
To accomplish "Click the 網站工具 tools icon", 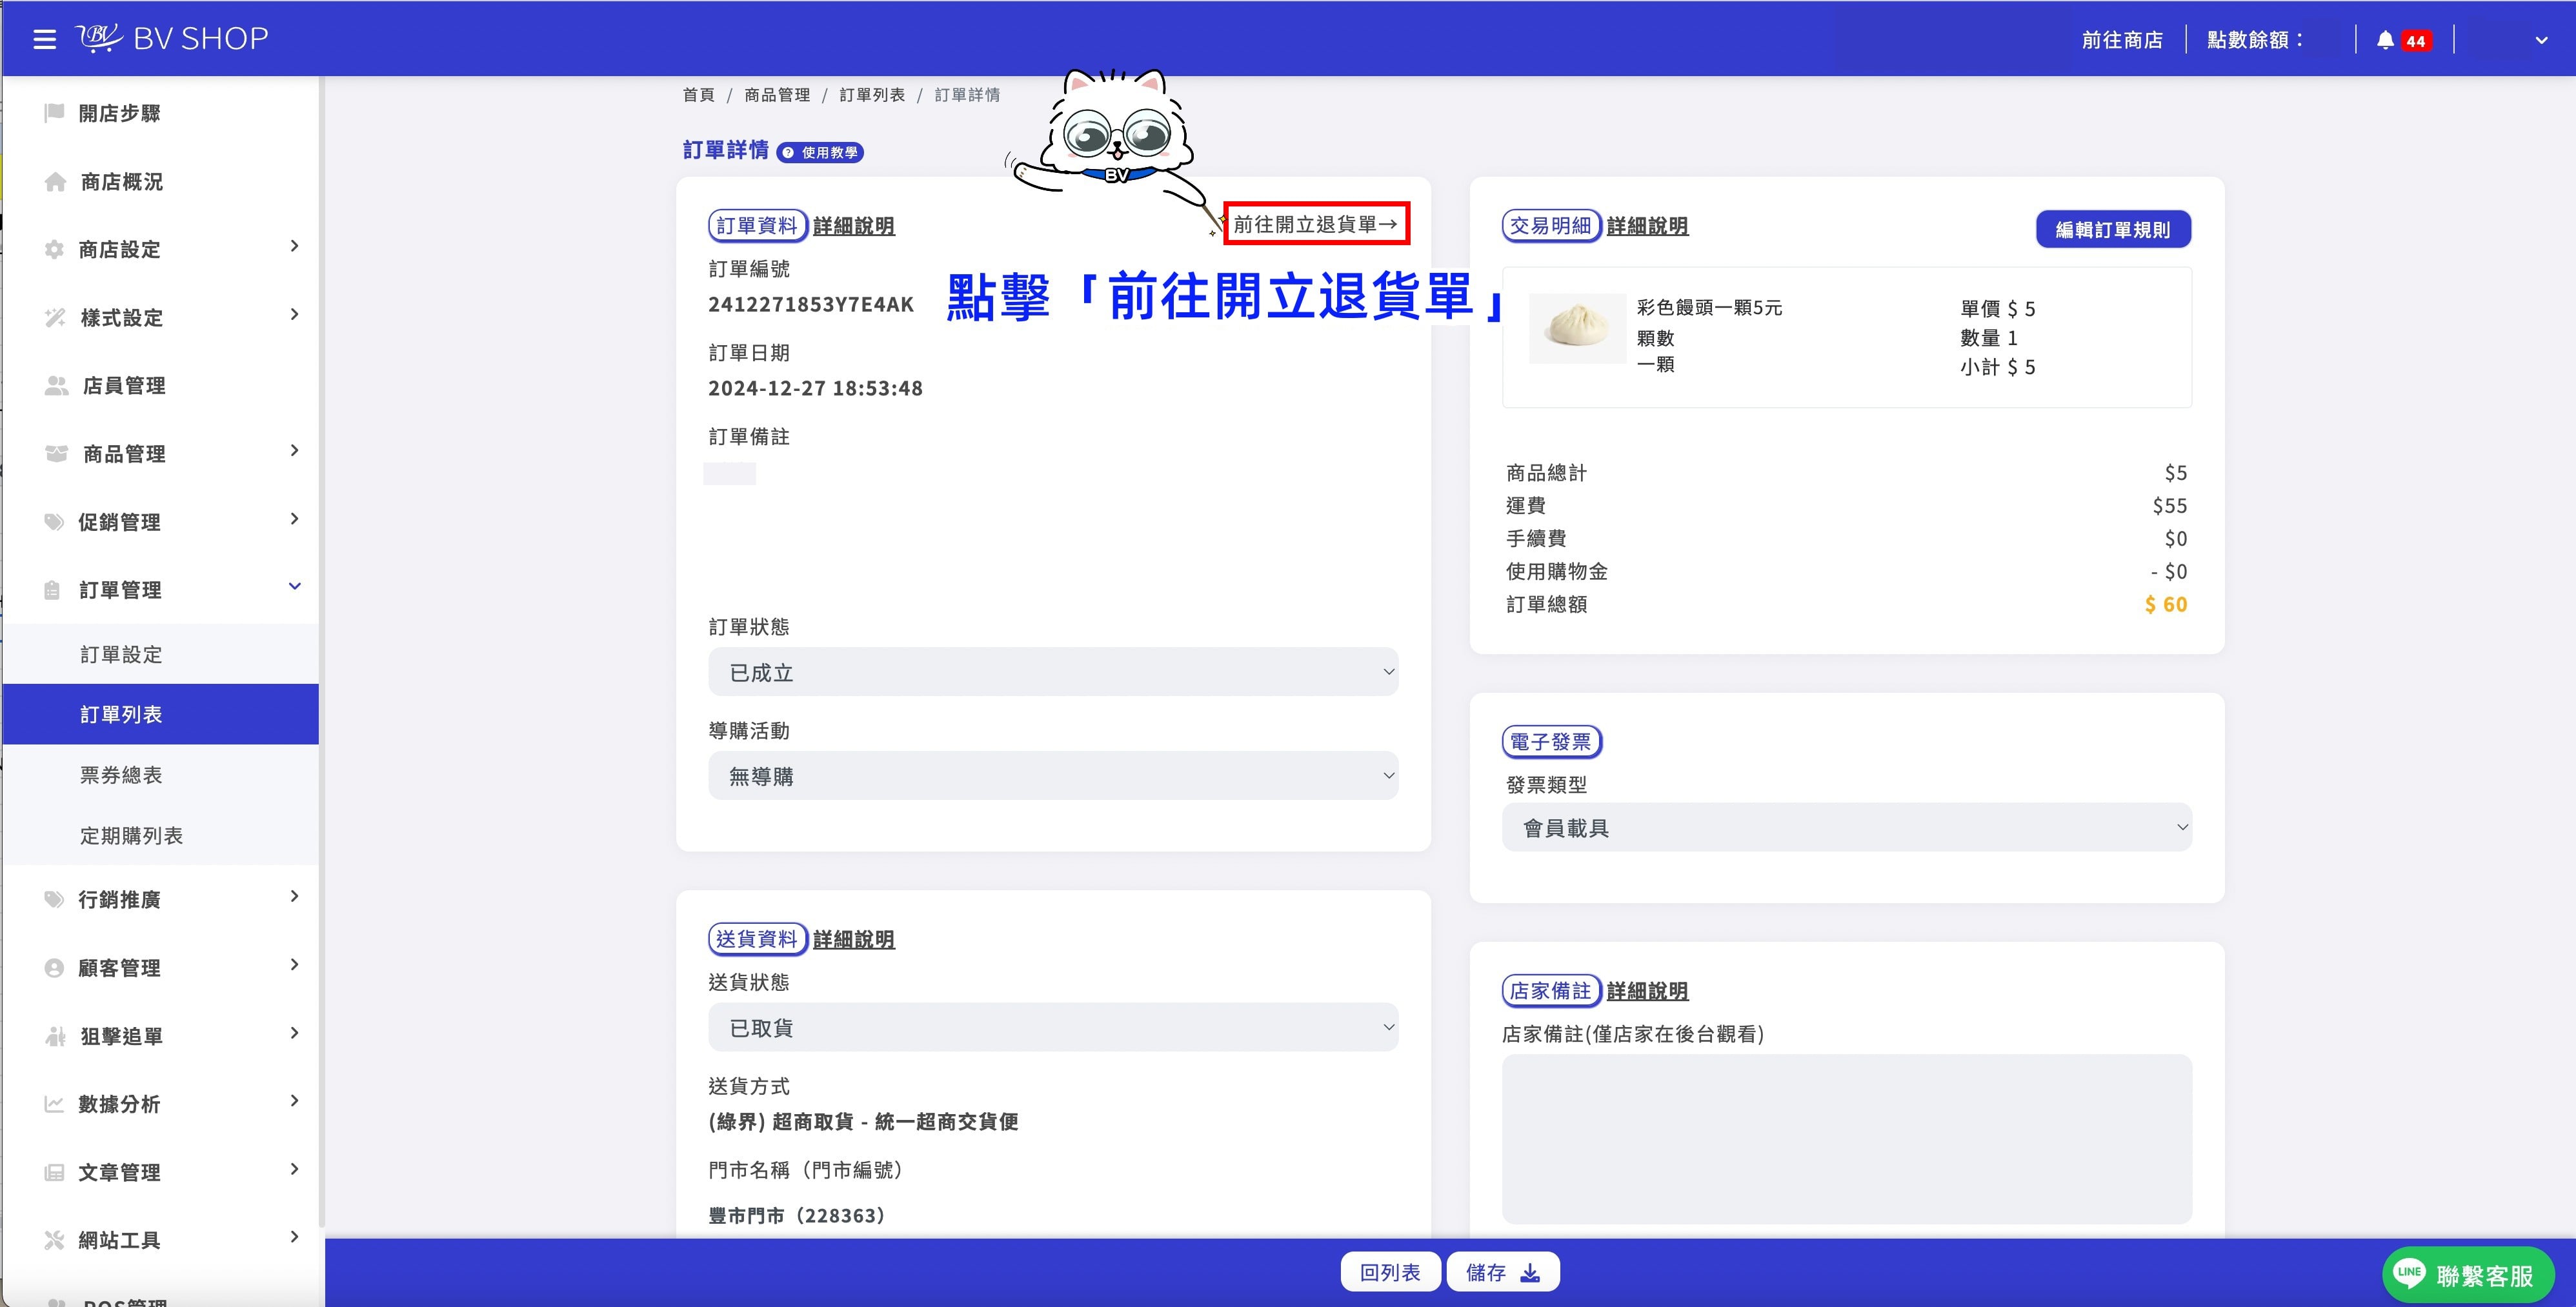I will click(54, 1240).
